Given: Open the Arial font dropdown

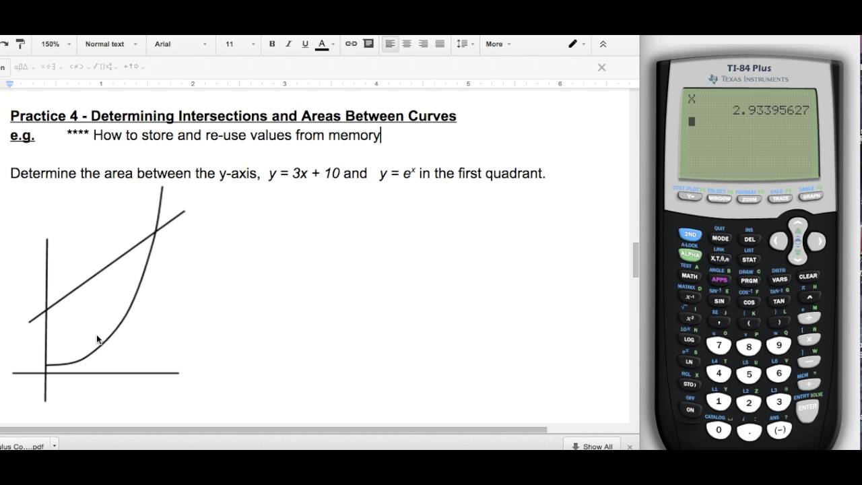Looking at the screenshot, I should tap(181, 44).
